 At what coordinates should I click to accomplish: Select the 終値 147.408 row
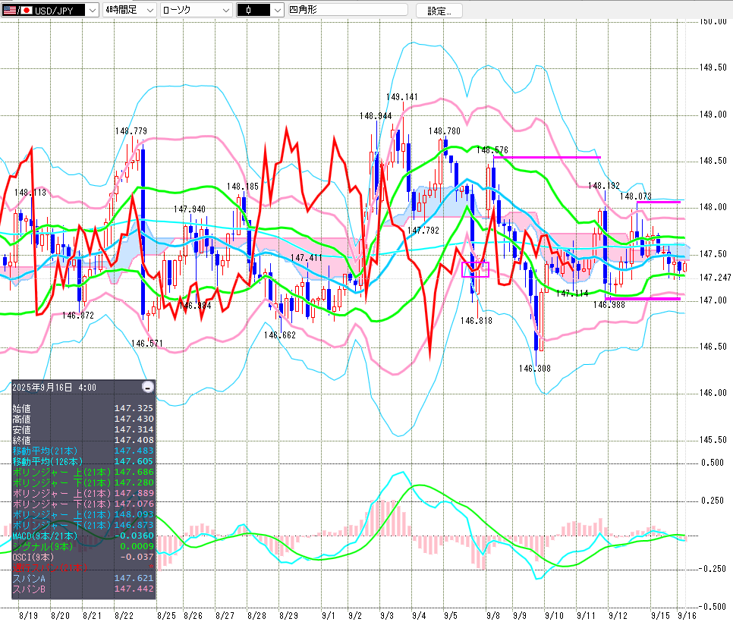[x=83, y=440]
